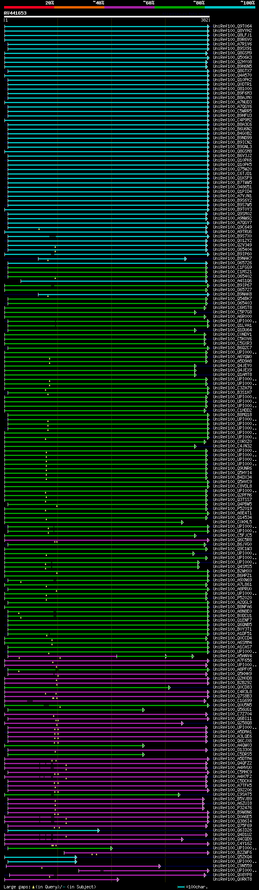Select UniRef100_B4G0B2 hit name

coord(232,134)
